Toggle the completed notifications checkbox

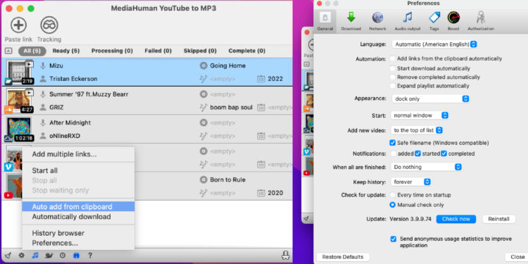(x=444, y=153)
